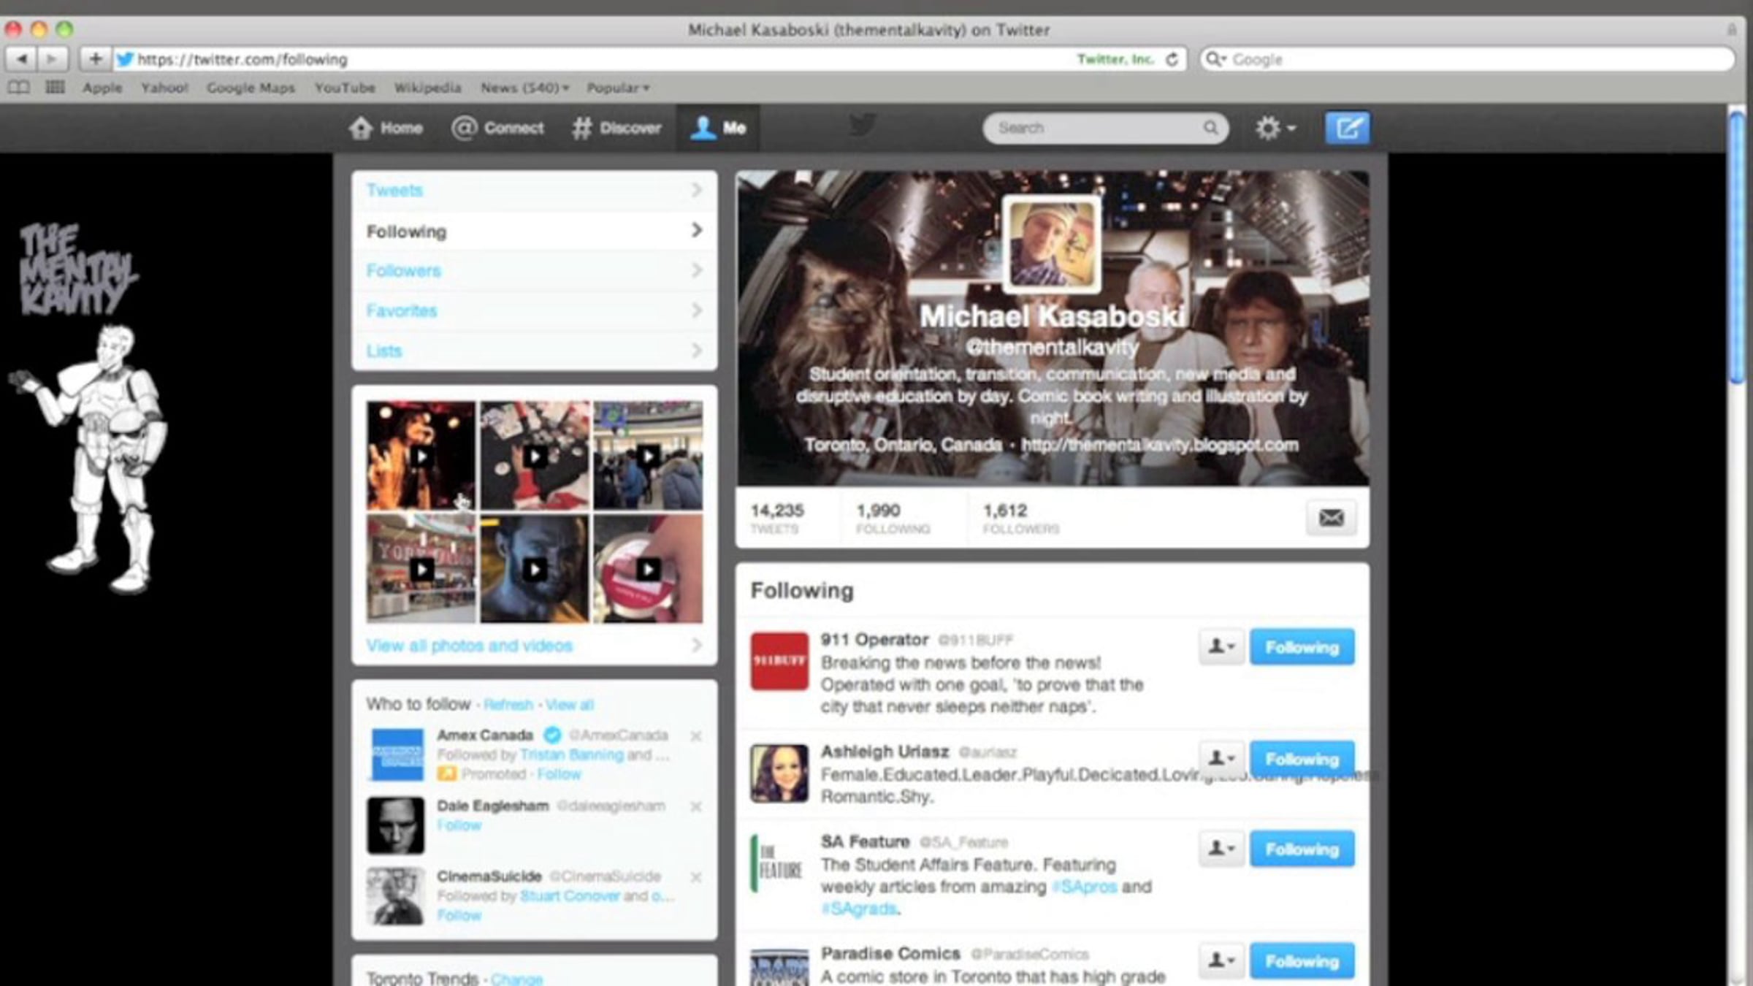
Task: Click the Home house icon
Action: coord(361,129)
